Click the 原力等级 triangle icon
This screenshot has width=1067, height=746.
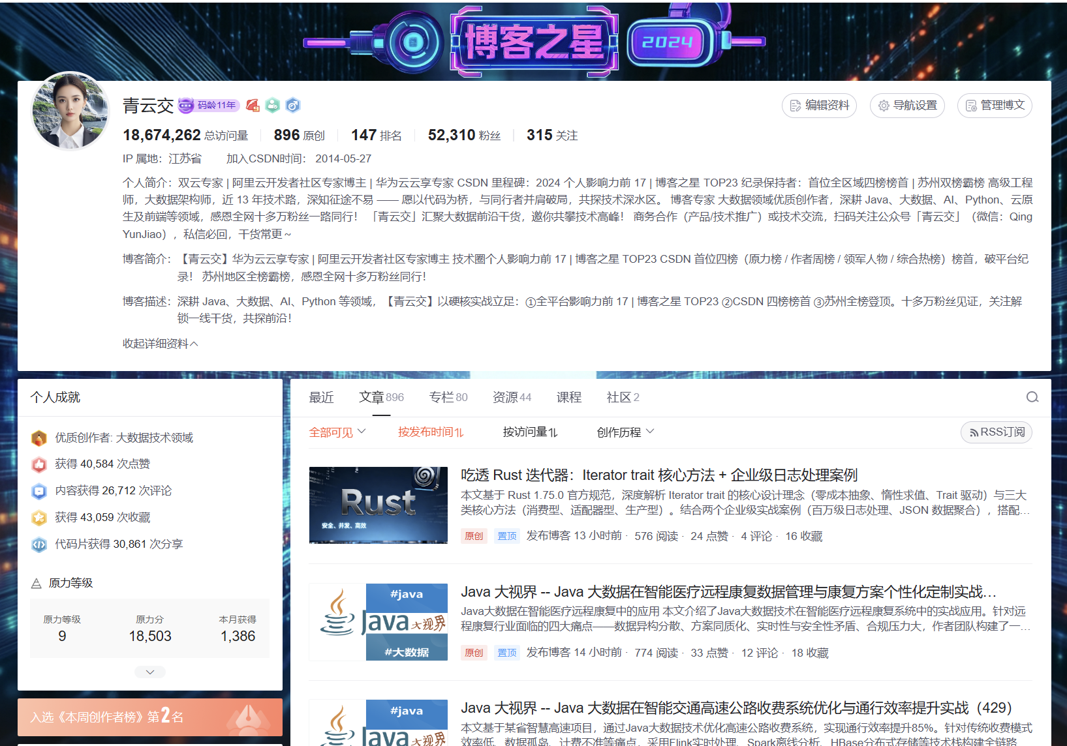37,583
